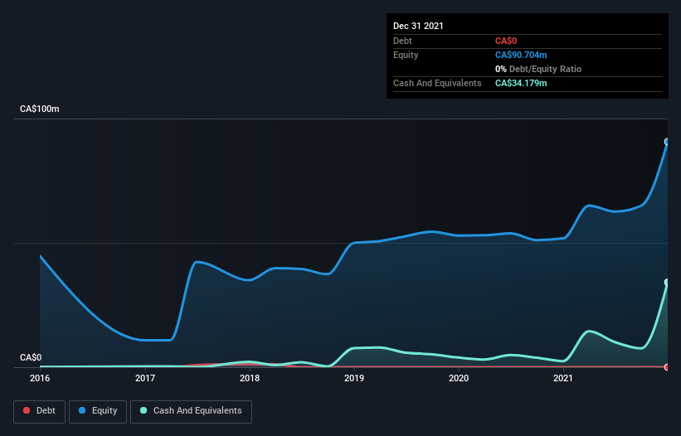681x436 pixels.
Task: Click the red CA$0 debt value in tooltip
Action: click(x=506, y=41)
